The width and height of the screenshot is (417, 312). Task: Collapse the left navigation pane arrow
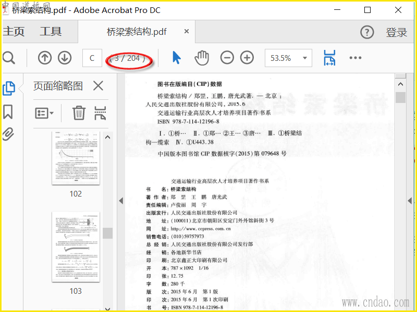[x=121, y=201]
